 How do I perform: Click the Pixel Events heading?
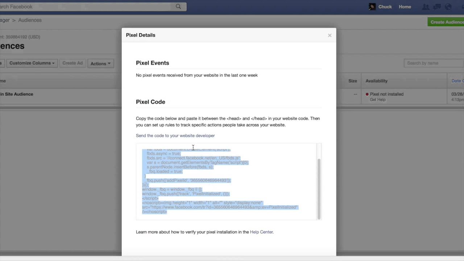point(152,63)
